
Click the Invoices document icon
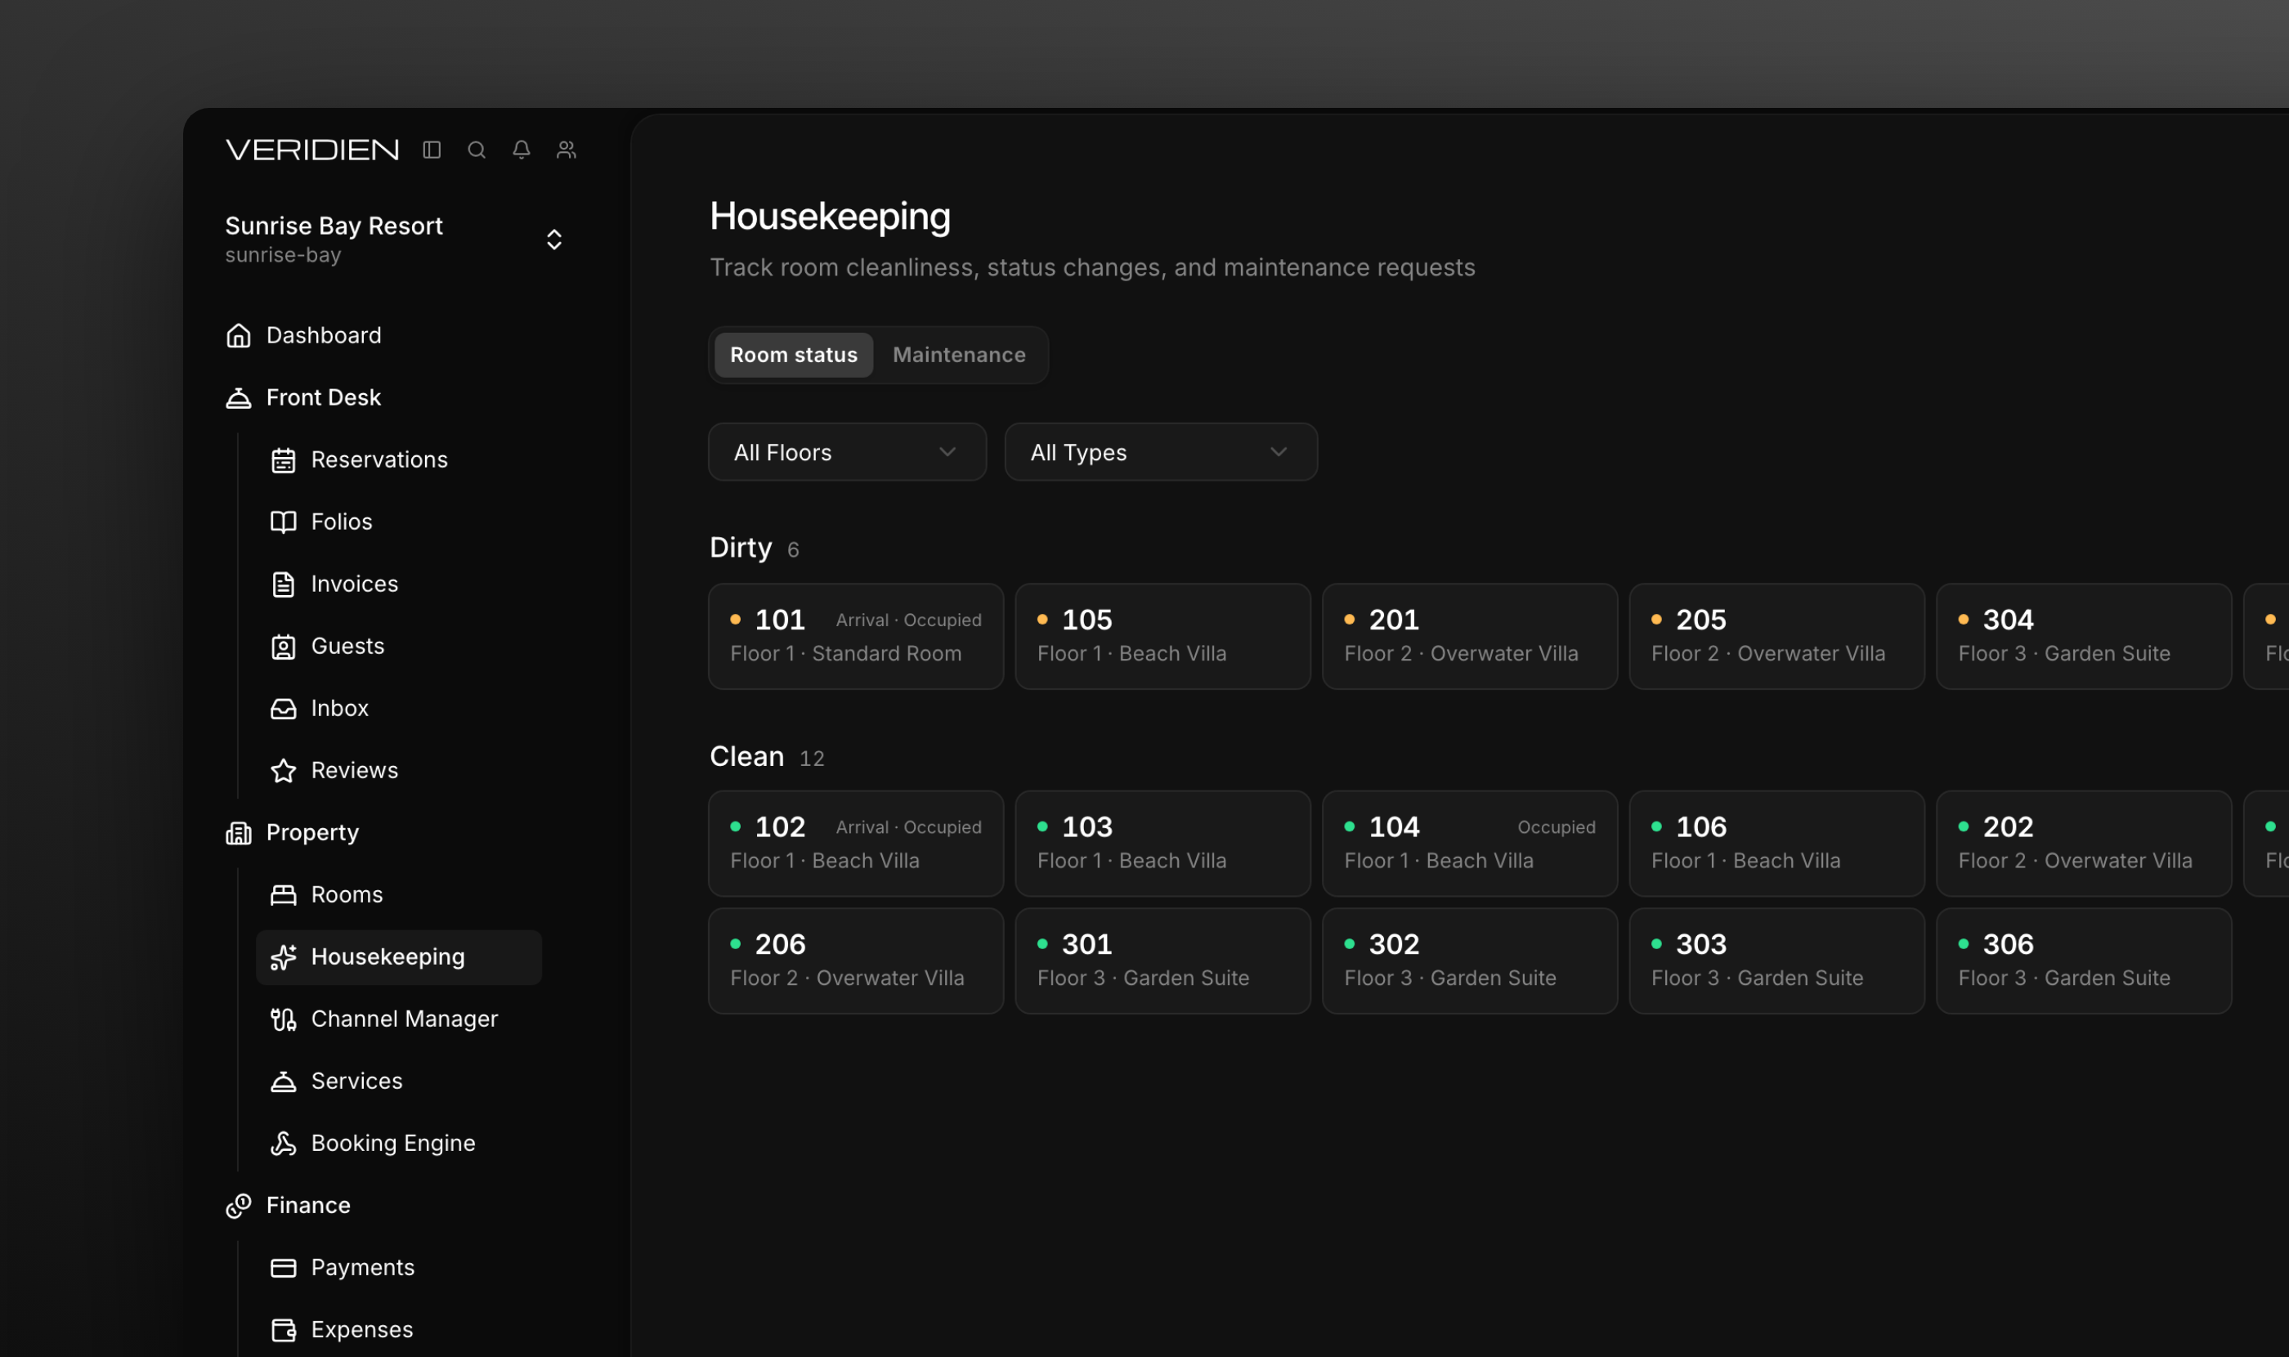[x=284, y=584]
